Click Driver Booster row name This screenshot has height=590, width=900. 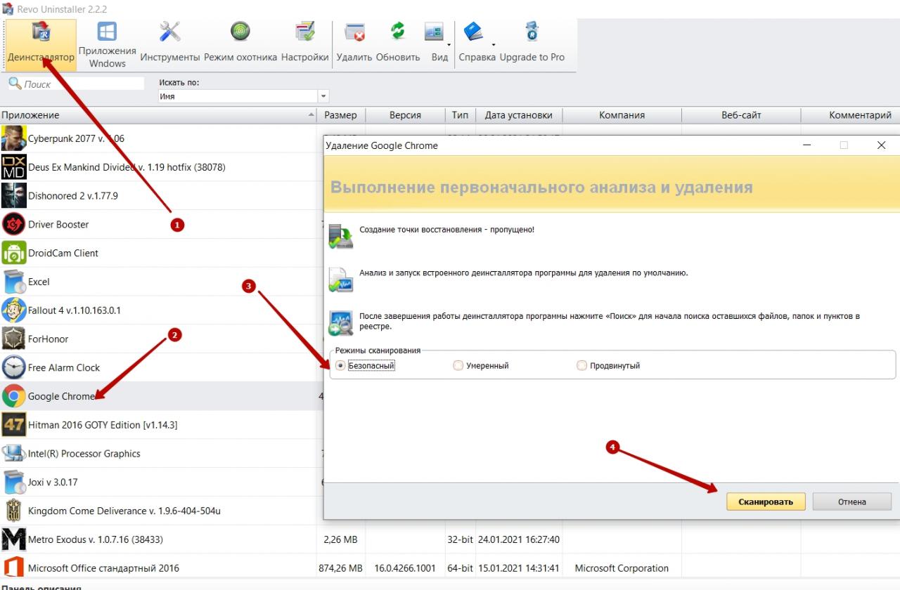[58, 225]
